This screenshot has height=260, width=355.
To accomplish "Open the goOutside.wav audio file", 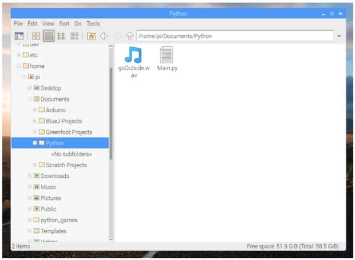I will pyautogui.click(x=134, y=55).
